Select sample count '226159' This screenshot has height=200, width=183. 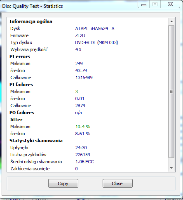coord(83,155)
